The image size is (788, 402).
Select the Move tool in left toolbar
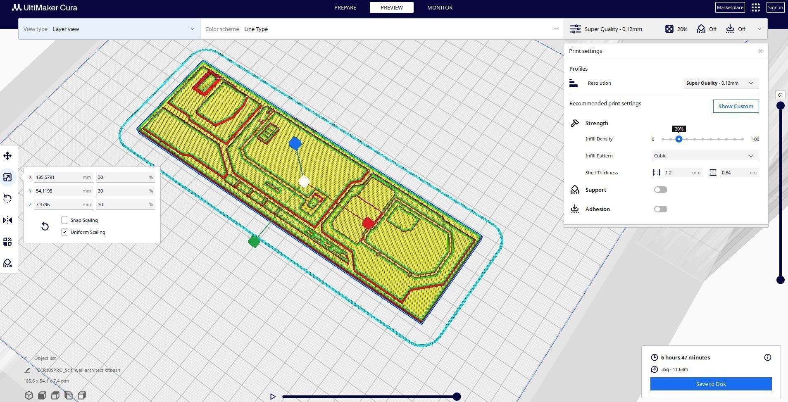pyautogui.click(x=7, y=156)
